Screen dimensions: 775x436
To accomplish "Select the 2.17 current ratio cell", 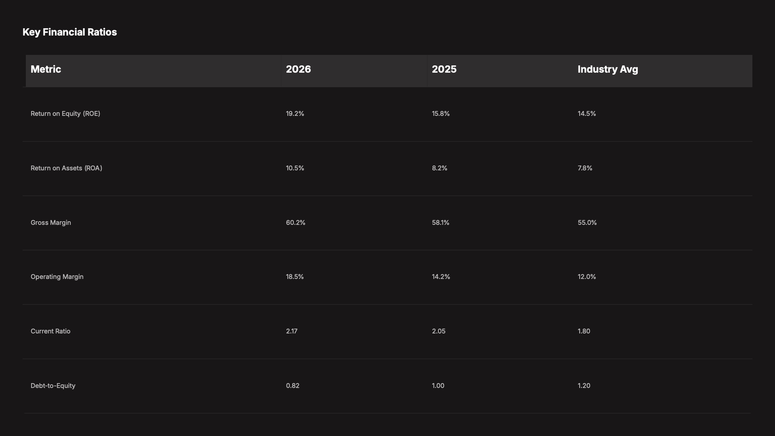I will [291, 331].
